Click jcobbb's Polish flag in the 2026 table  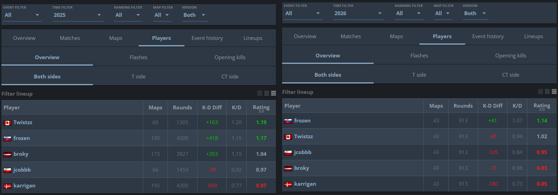(288, 153)
